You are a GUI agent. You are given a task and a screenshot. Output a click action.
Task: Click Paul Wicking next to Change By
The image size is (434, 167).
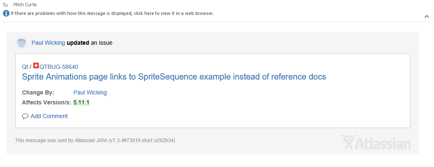[90, 92]
